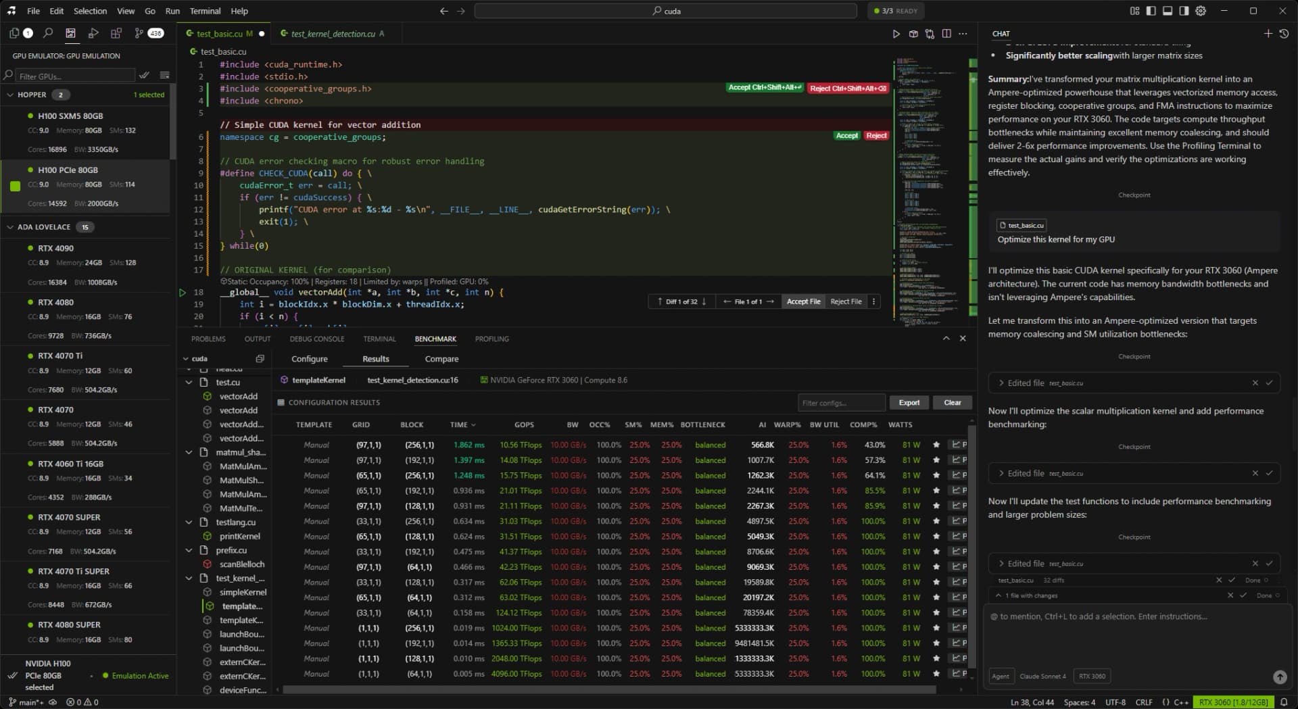Accept File in the diff toolbar

click(x=802, y=301)
